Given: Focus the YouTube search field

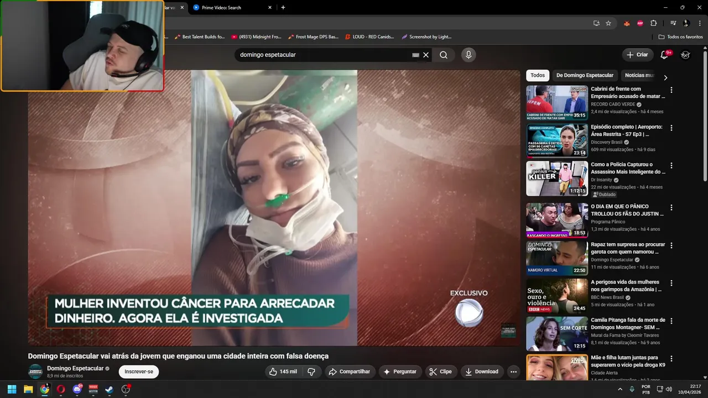Looking at the screenshot, I should [324, 55].
